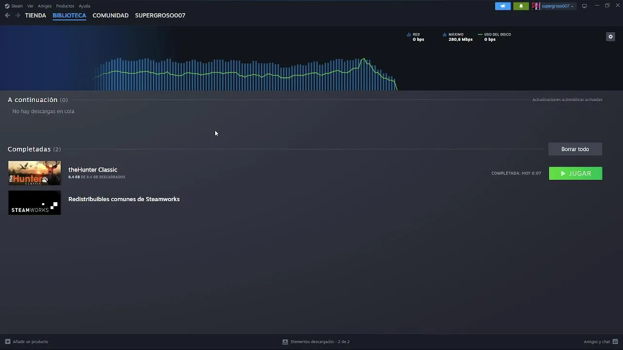The width and height of the screenshot is (623, 350).
Task: Toggle Big Picture mode monitor icon
Action: tap(585, 6)
